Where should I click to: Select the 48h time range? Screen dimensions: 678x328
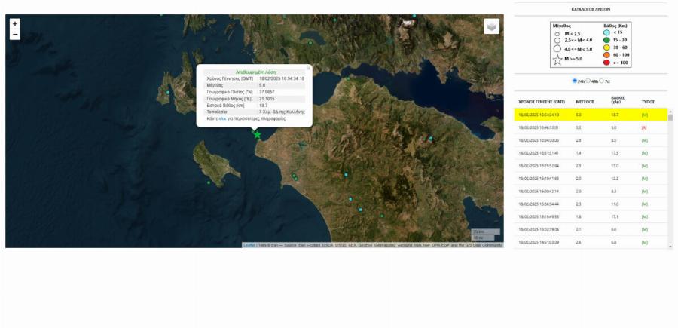click(x=588, y=81)
